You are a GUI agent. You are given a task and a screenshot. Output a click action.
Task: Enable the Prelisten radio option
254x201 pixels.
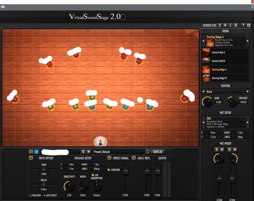(x=30, y=195)
